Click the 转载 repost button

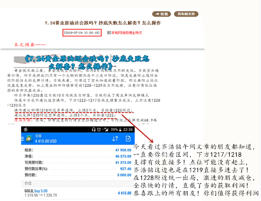point(161,14)
